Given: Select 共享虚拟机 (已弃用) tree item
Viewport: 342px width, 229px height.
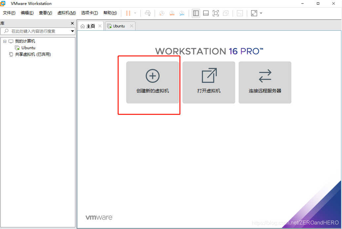Looking at the screenshot, I should coord(33,54).
